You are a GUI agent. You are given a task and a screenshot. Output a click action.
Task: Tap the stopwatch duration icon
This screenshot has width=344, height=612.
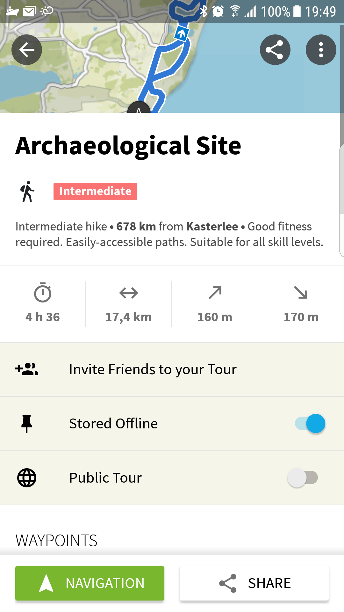tap(43, 293)
